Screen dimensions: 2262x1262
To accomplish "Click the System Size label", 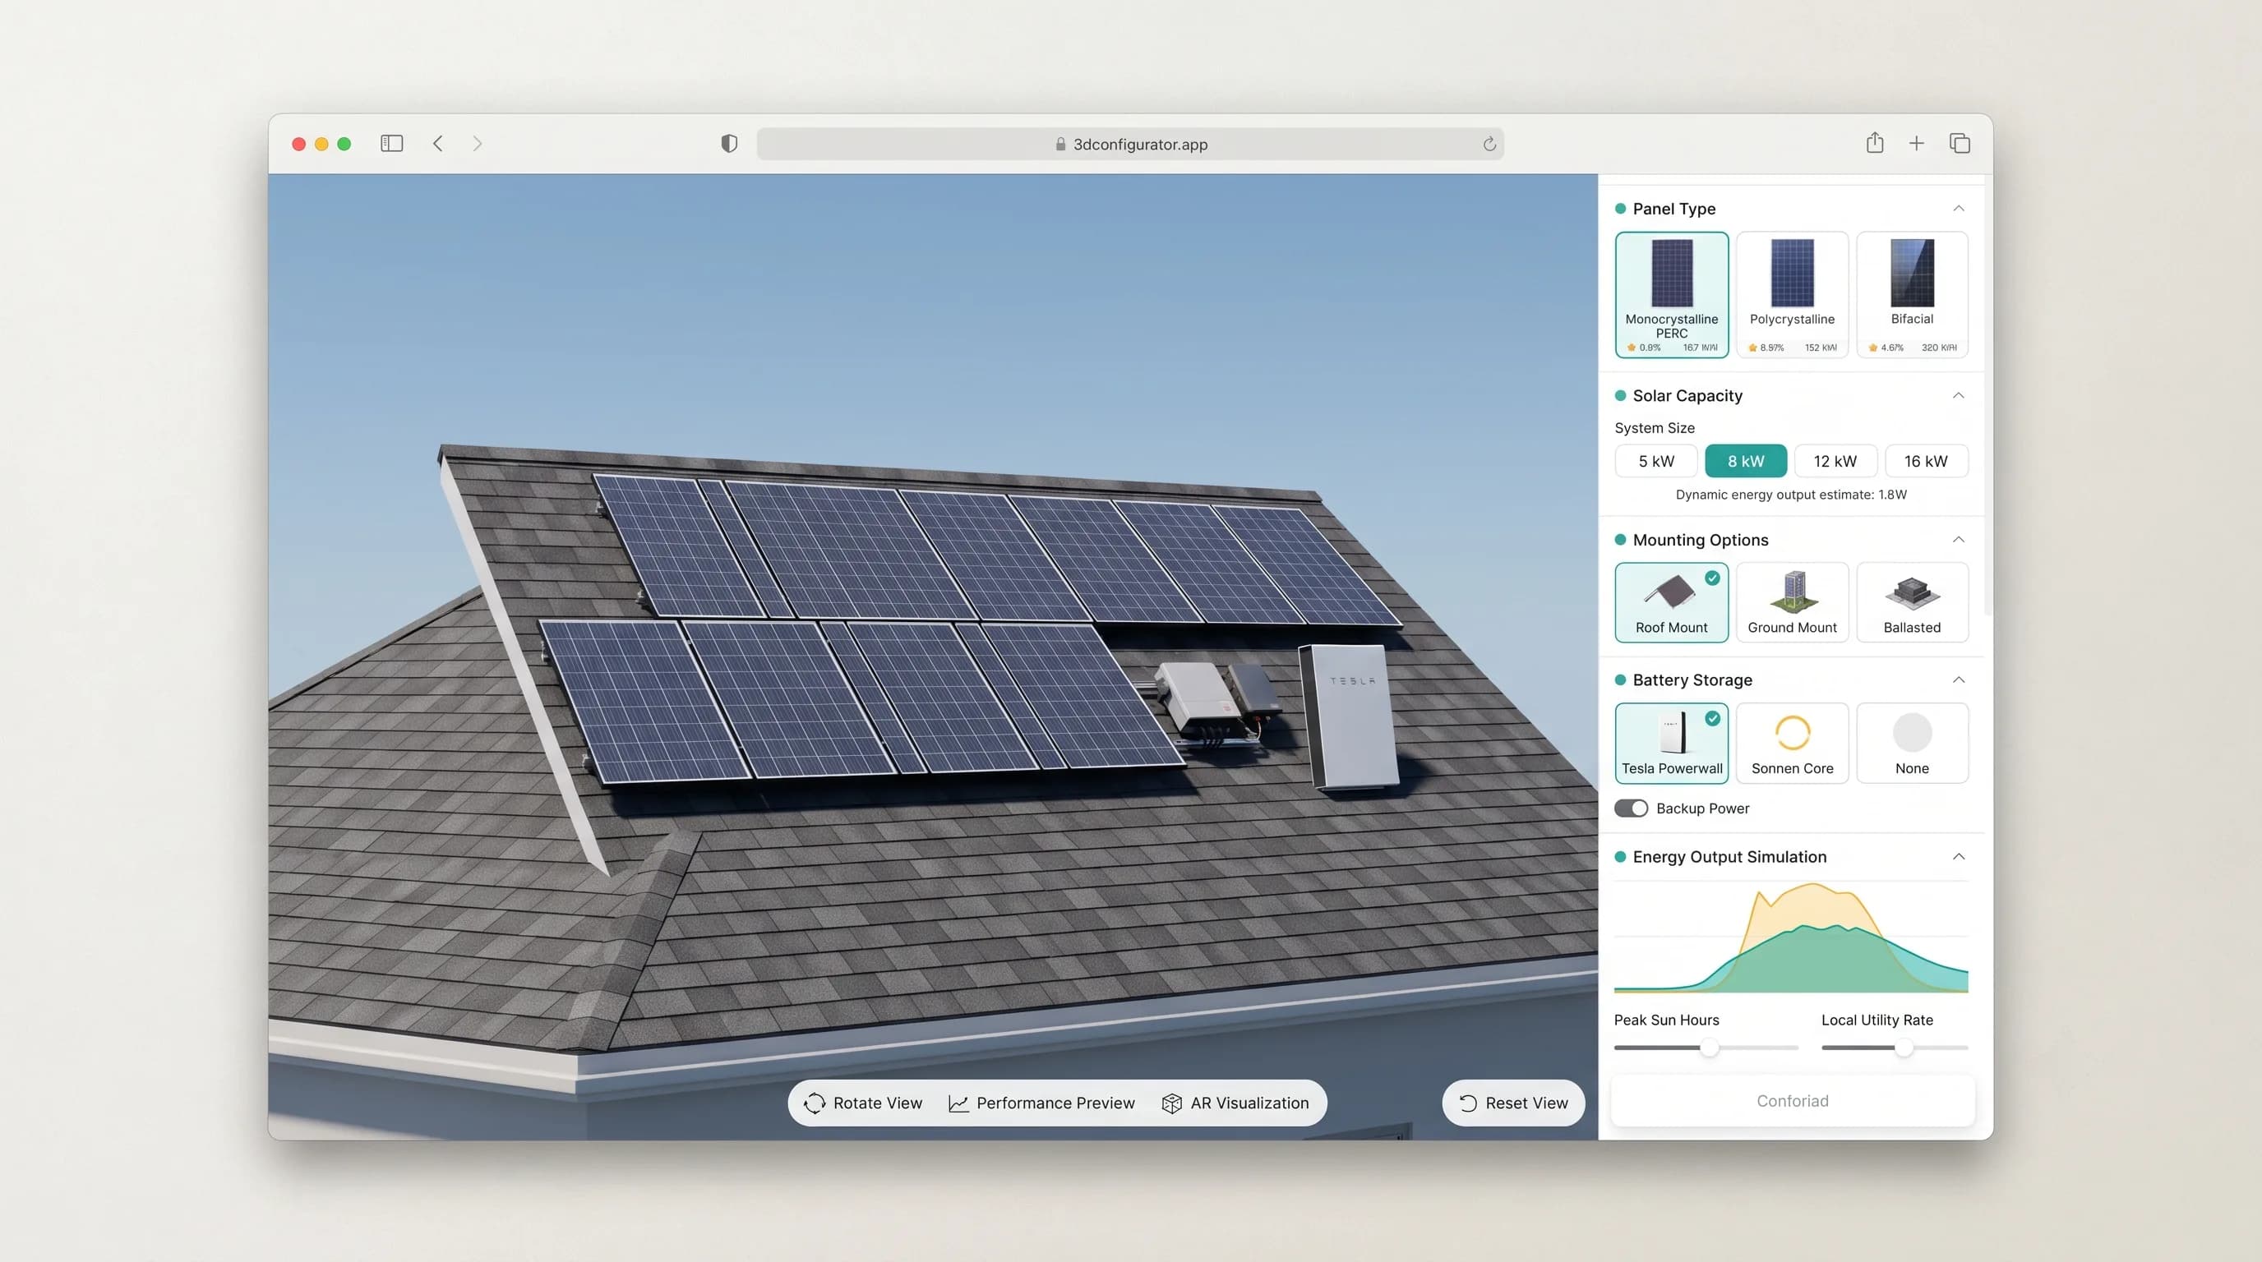I will tap(1655, 427).
